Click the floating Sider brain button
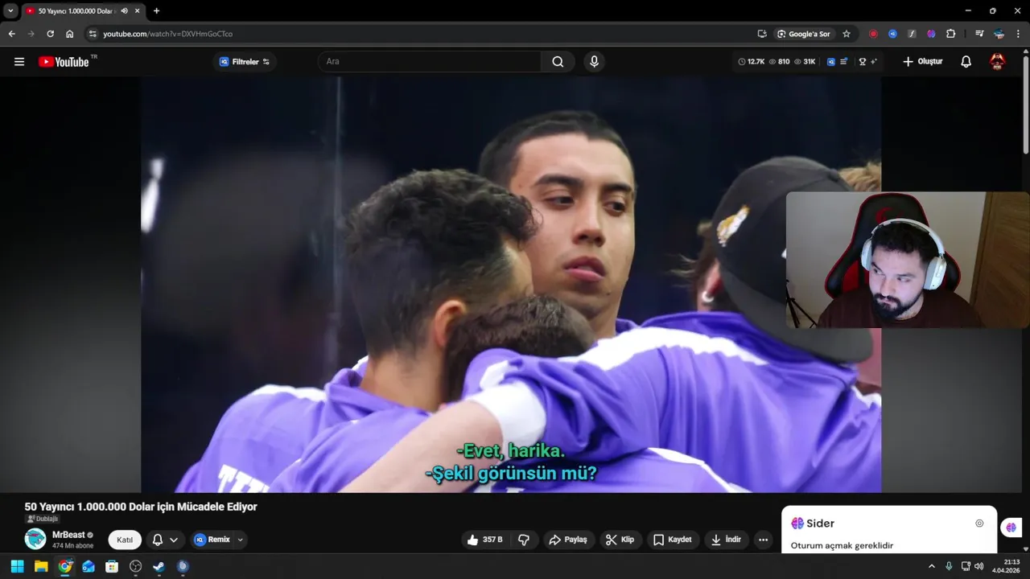The image size is (1030, 579). (1011, 528)
